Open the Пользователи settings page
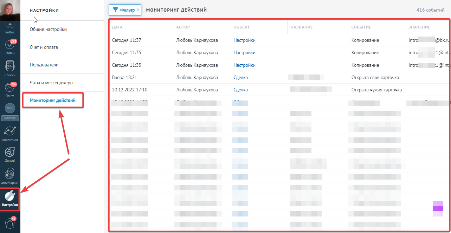 [44, 65]
